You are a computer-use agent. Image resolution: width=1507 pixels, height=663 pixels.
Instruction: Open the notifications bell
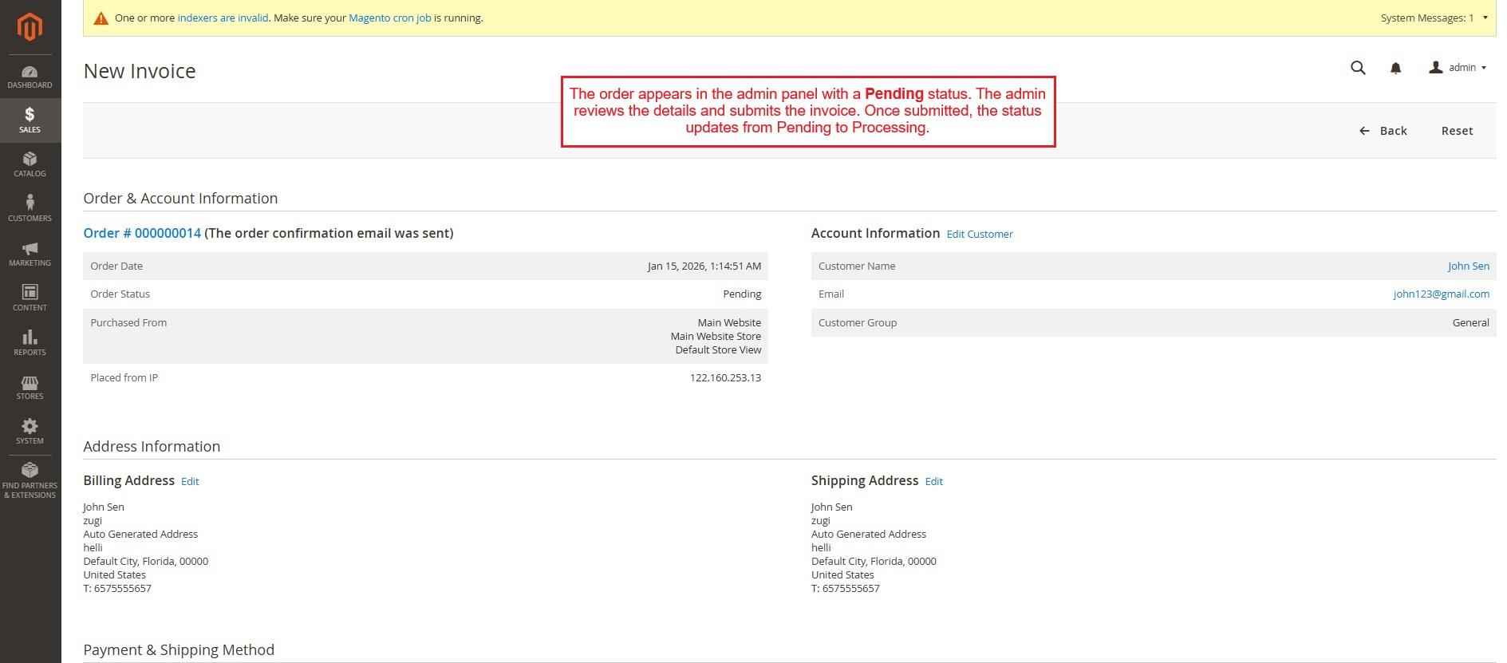[x=1395, y=69]
